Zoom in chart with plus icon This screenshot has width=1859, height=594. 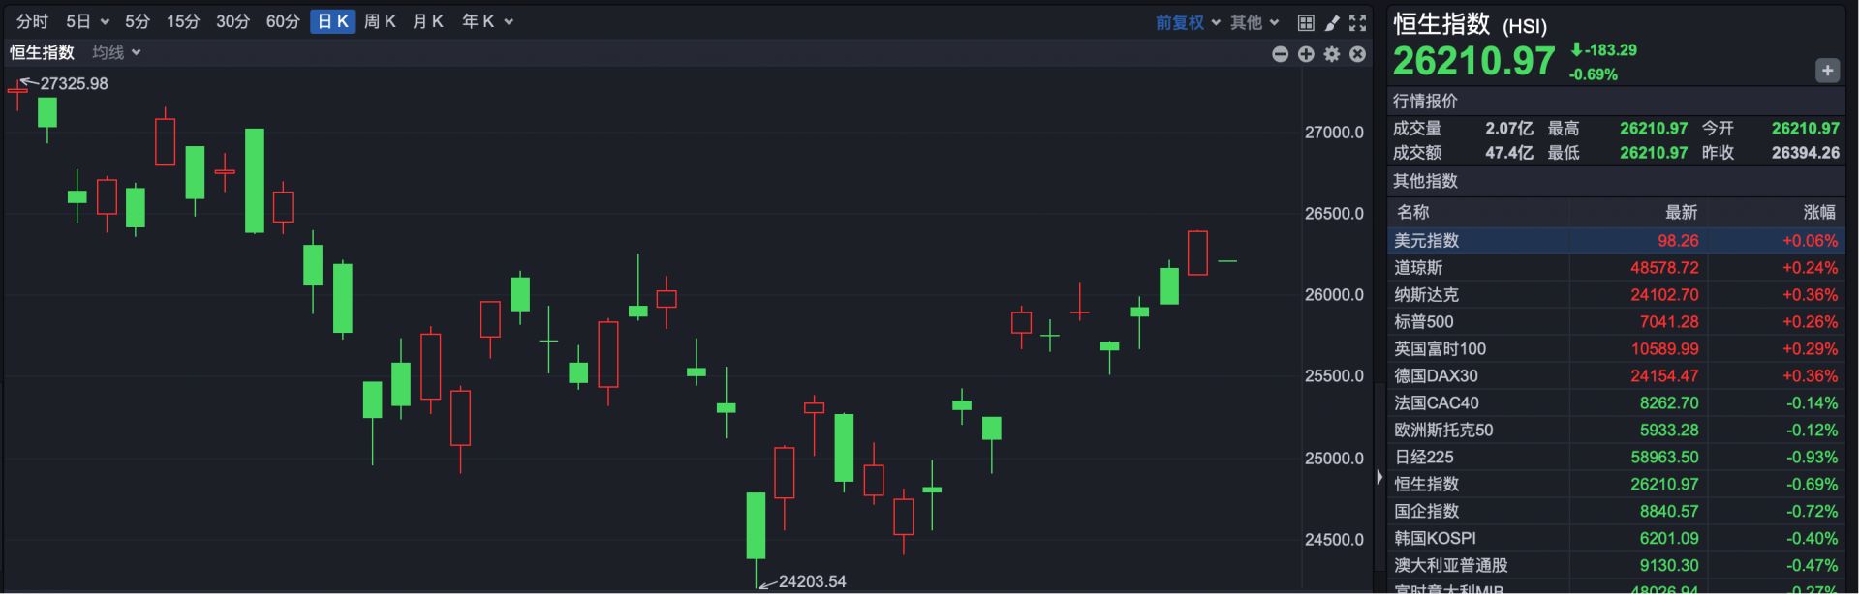tap(1306, 54)
